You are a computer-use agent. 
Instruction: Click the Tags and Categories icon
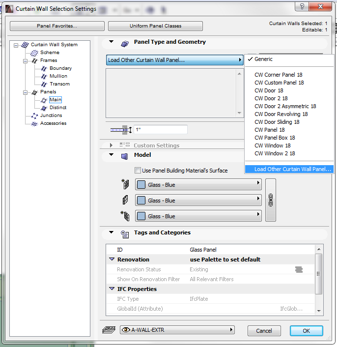[125, 234]
